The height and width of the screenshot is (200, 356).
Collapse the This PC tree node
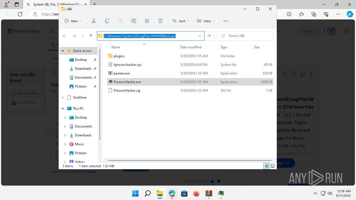pos(63,109)
